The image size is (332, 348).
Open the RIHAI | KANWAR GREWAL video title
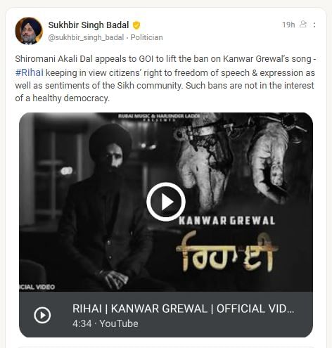click(183, 309)
